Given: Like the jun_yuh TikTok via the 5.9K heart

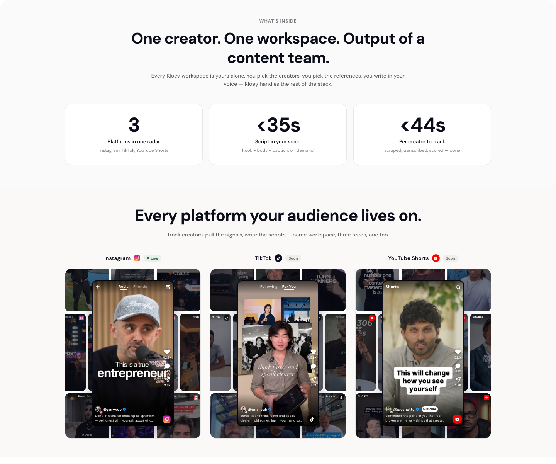Looking at the screenshot, I should point(314,352).
